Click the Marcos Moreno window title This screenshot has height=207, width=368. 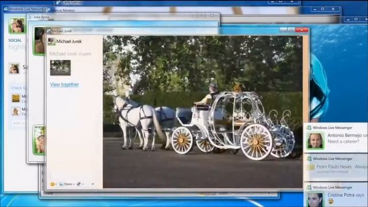(x=63, y=10)
